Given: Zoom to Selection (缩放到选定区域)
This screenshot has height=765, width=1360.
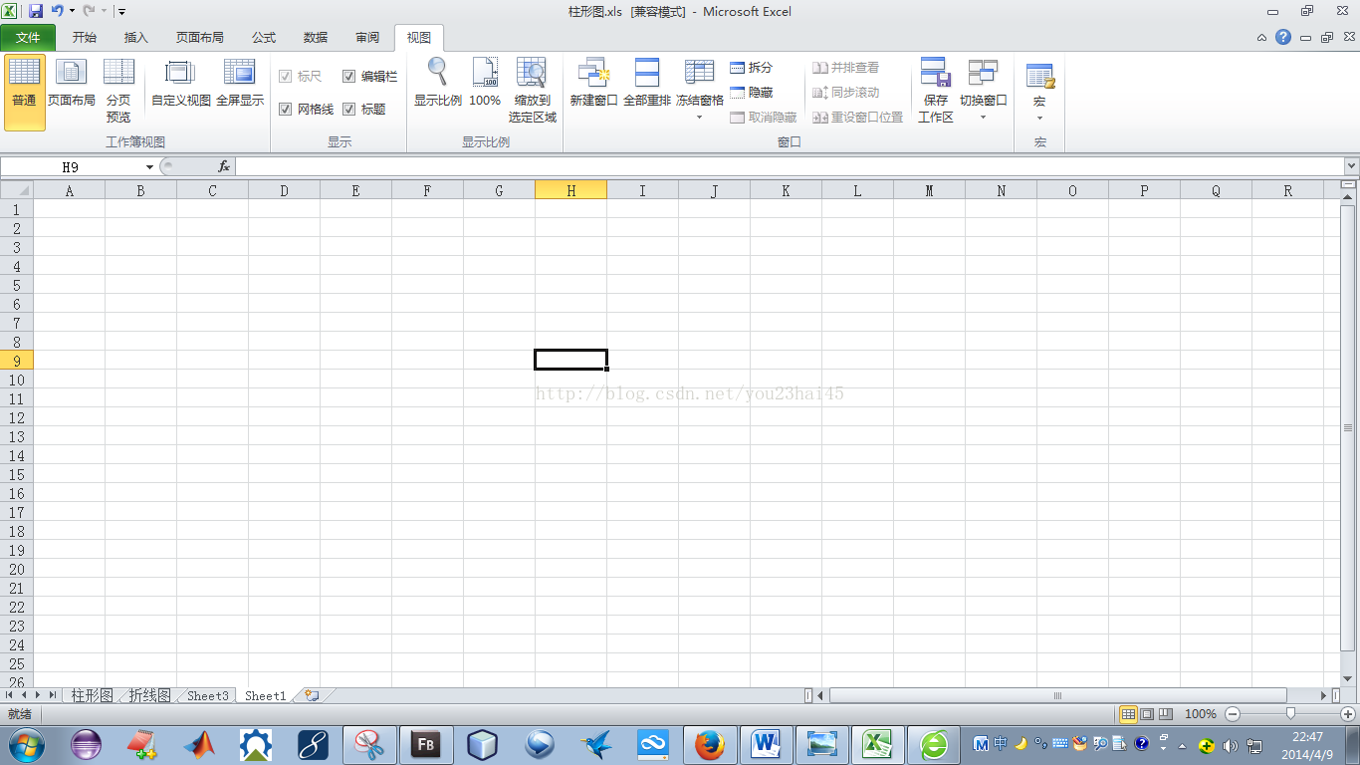Looking at the screenshot, I should point(533,92).
